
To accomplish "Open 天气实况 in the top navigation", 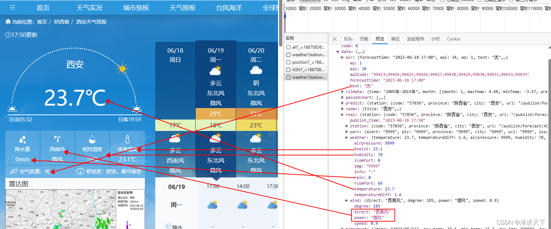I will coord(89,8).
